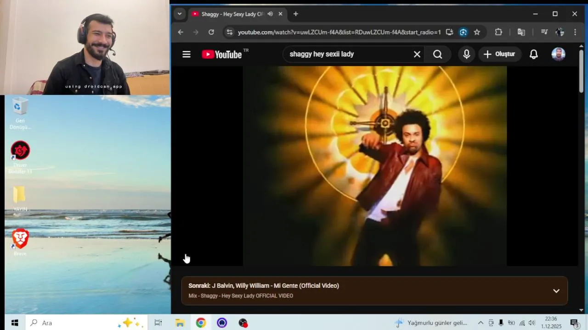588x330 pixels.
Task: Open the Windows Start menu
Action: (x=15, y=323)
